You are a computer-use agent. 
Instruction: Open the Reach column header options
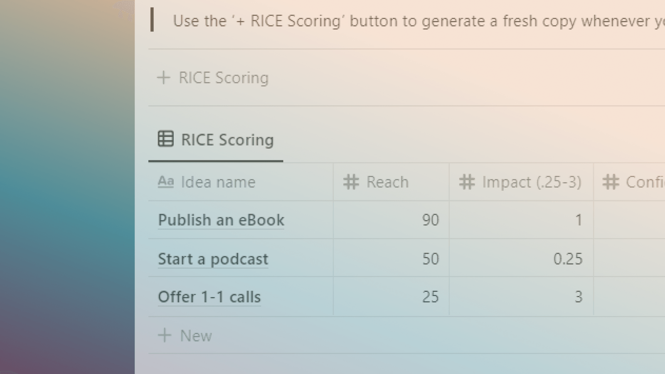click(387, 182)
